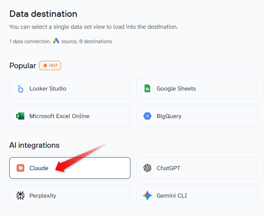Select the BigQuery destination label
Image resolution: width=264 pixels, height=216 pixels.
coord(169,116)
